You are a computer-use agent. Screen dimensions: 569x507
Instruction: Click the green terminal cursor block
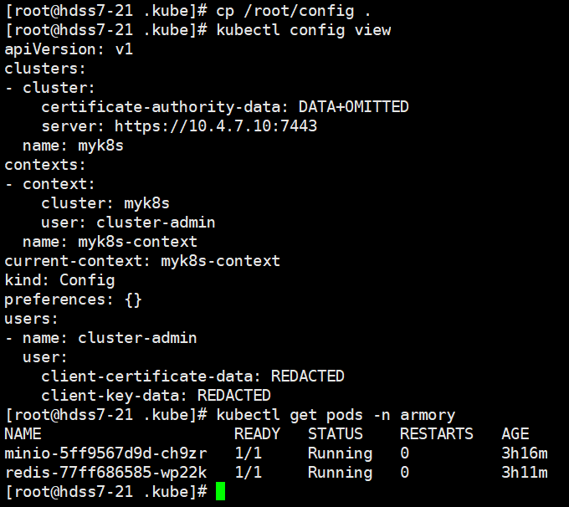[221, 492]
